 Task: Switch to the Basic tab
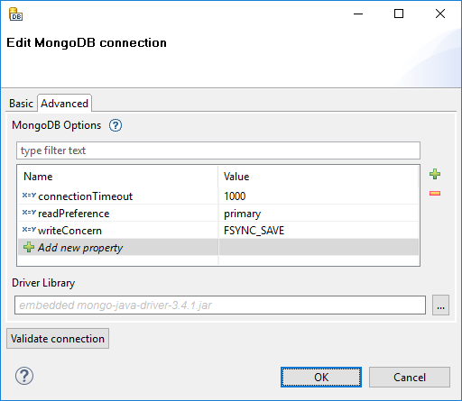pos(21,104)
